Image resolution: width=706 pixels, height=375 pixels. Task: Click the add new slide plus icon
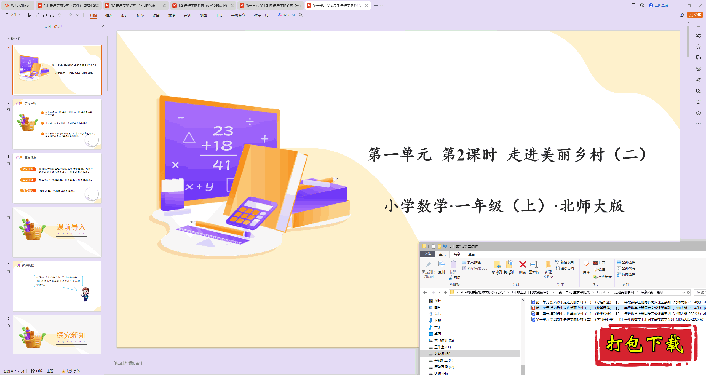[x=55, y=360]
